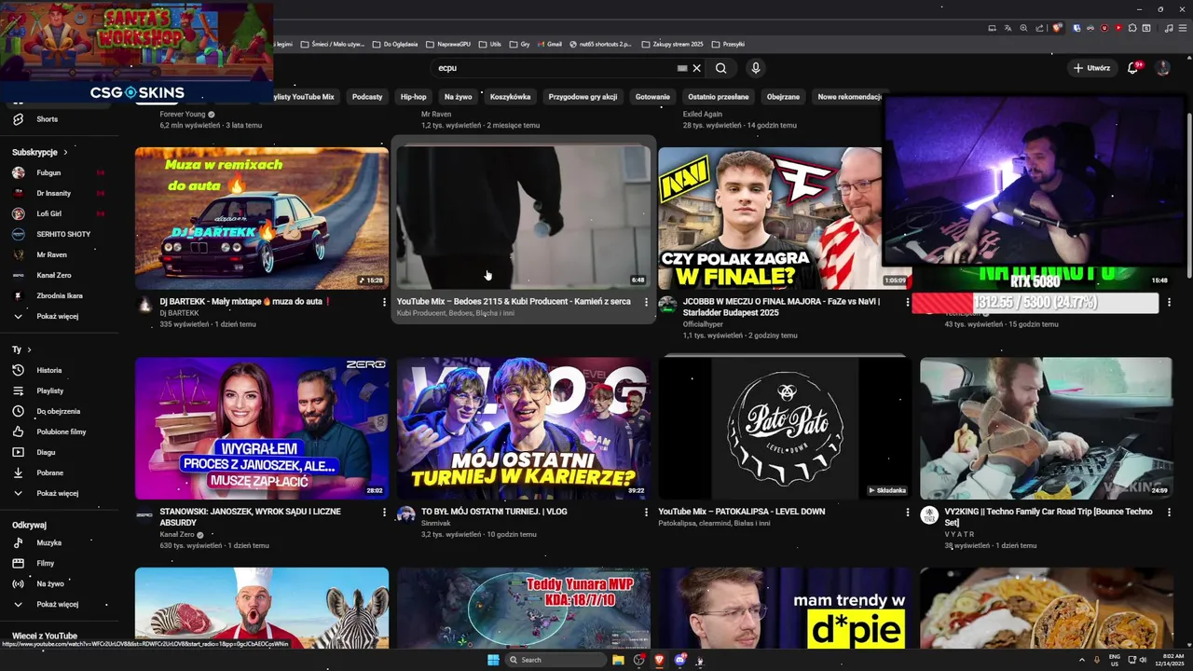
Task: Open the NaprawaGPU bookmarks folder
Action: pos(451,44)
